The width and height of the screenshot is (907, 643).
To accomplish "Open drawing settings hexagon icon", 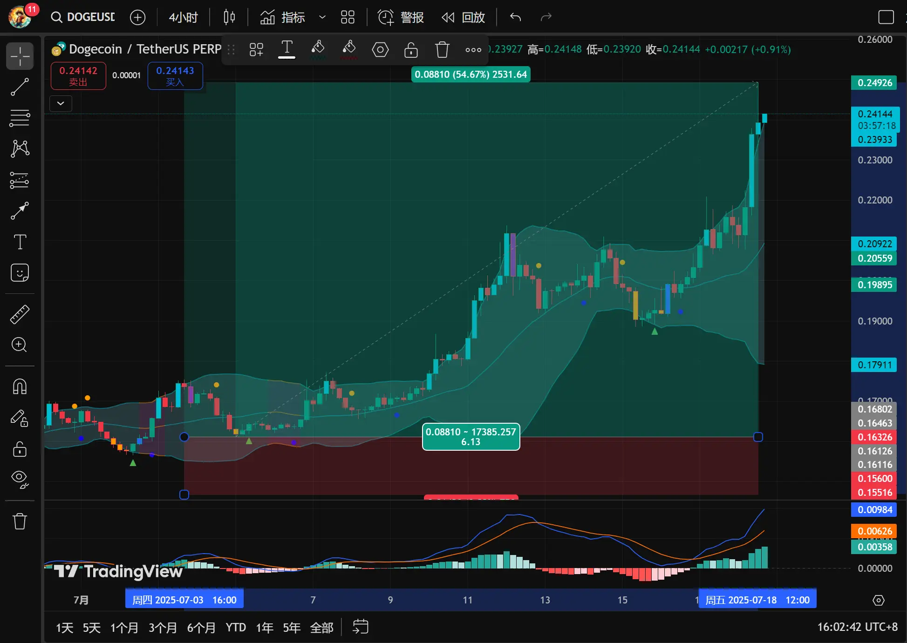I will point(380,49).
